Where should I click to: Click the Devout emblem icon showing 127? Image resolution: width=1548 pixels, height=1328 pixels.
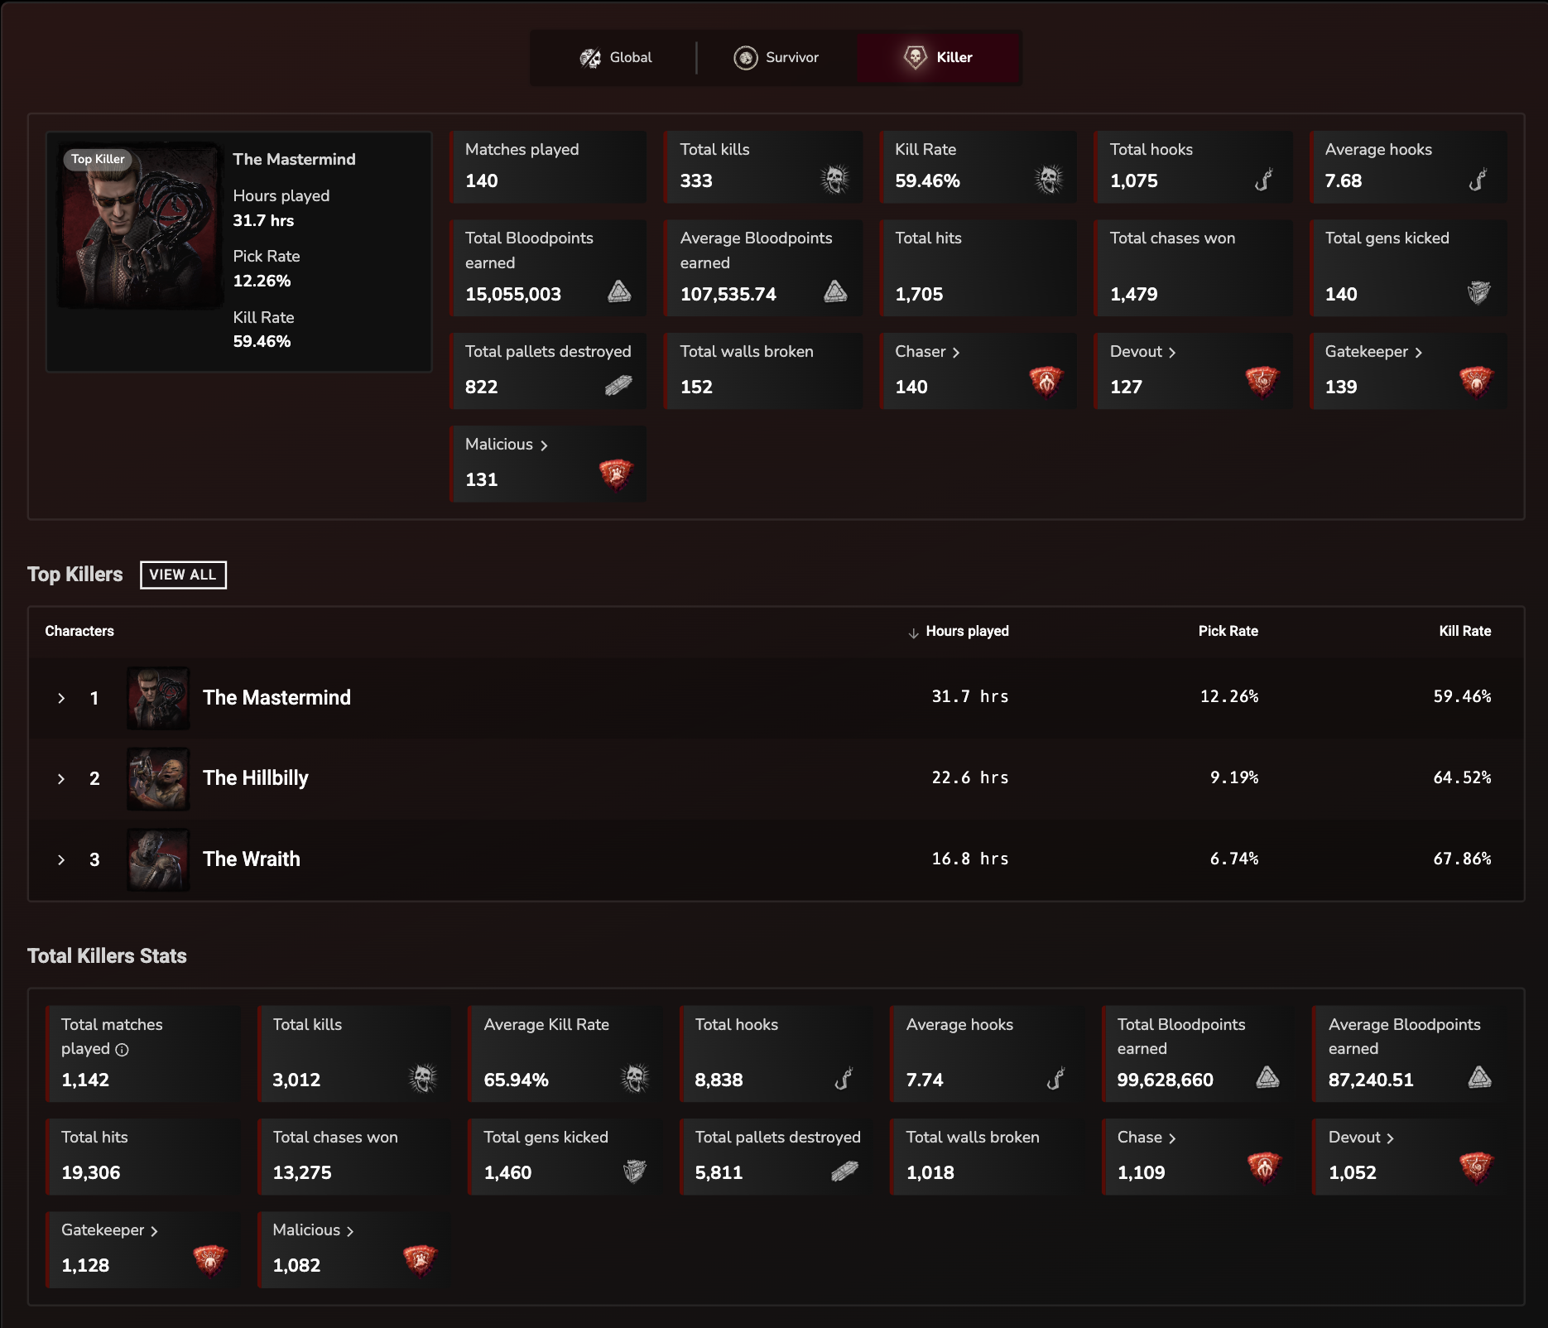coord(1262,382)
